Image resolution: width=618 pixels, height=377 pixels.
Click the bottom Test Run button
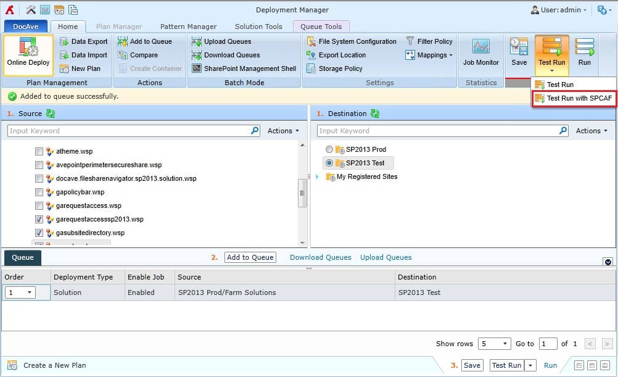pos(507,365)
